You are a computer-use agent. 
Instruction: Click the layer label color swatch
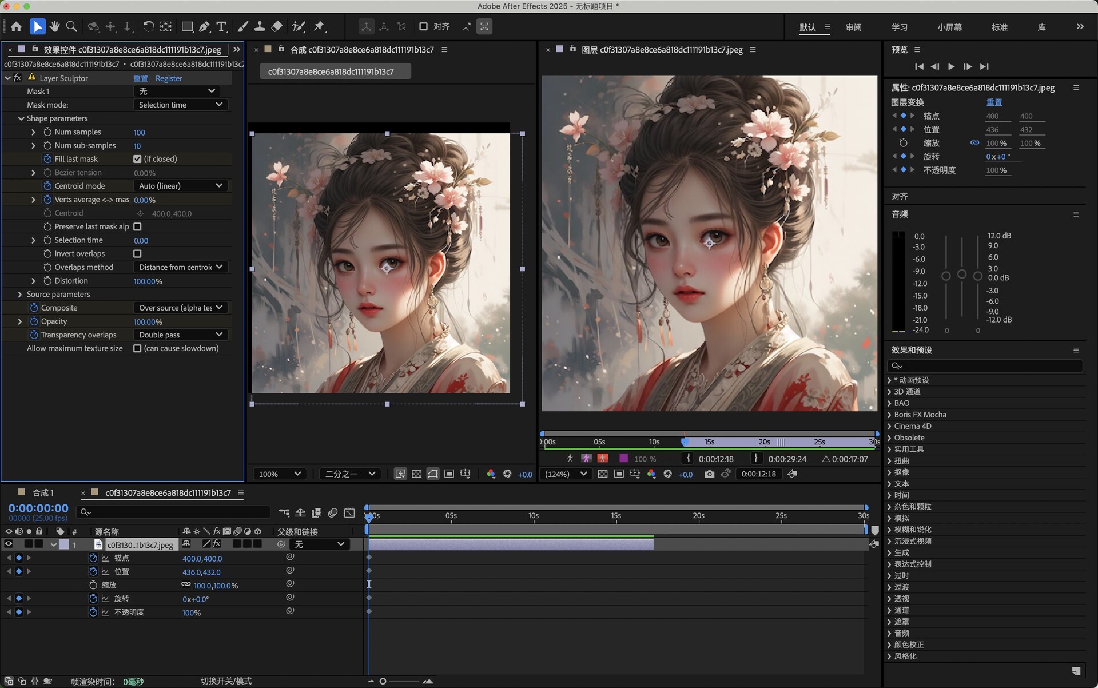tap(64, 544)
